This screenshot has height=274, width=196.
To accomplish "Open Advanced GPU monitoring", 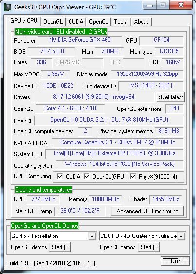I will point(147,211).
